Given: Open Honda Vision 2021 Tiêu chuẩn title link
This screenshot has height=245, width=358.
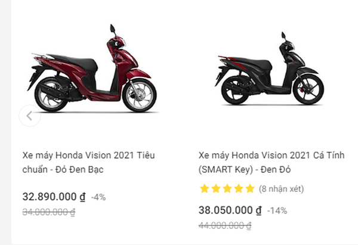Looking at the screenshot, I should point(88,162).
